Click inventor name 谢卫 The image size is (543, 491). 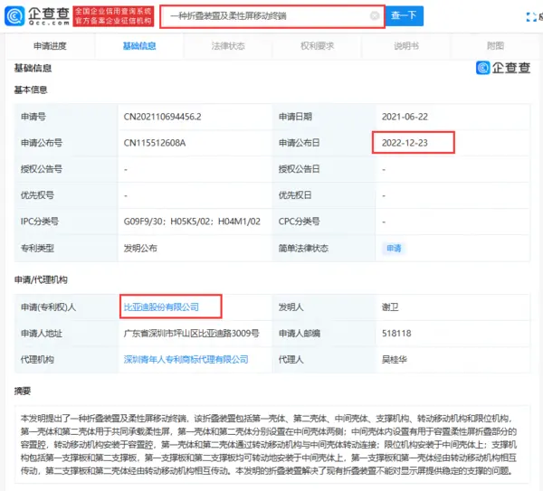390,307
